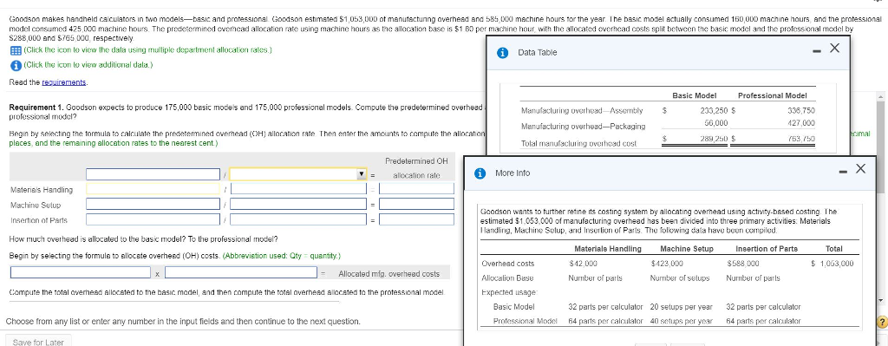Click the 'Materials Handling' column header in More Info
Image resolution: width=888 pixels, height=346 pixels.
pyautogui.click(x=608, y=249)
